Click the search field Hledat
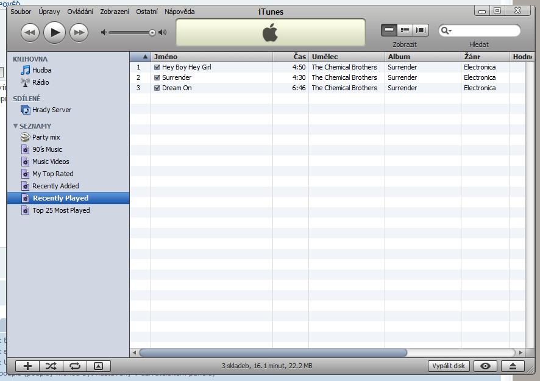This screenshot has width=540, height=381. [480, 30]
